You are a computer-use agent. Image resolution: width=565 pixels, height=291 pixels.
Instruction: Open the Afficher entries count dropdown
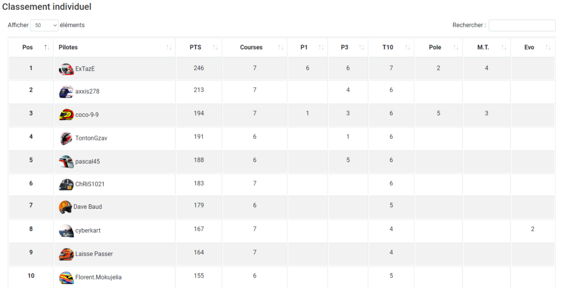tap(44, 25)
